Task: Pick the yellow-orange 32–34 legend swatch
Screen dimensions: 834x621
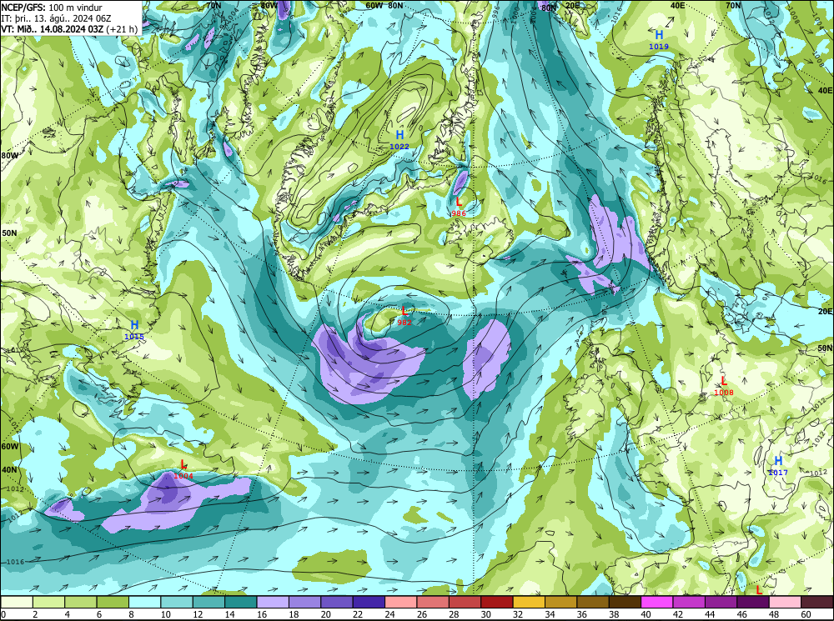Action: pos(530,602)
